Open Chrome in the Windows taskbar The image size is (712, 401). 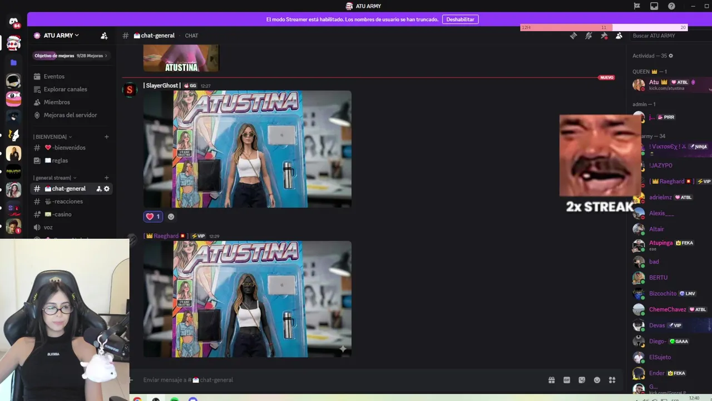tap(137, 399)
